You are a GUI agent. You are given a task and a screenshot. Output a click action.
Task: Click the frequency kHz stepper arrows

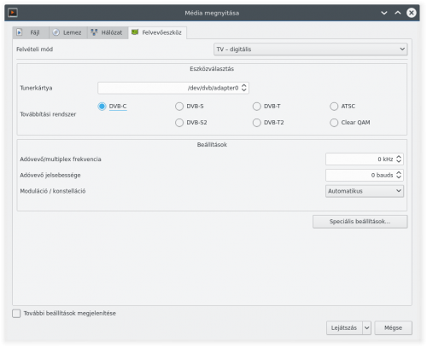pos(399,159)
